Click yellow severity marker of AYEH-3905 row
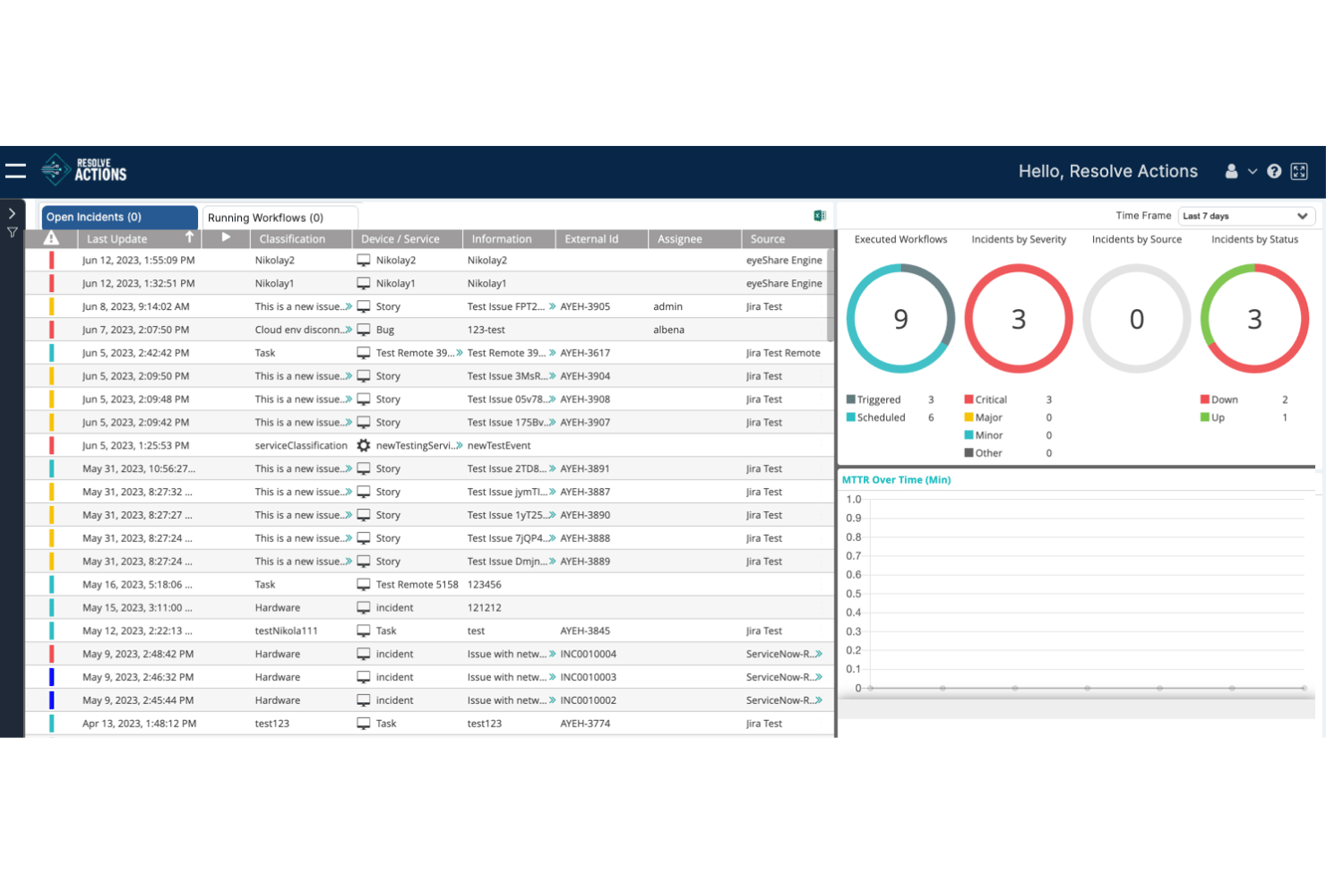This screenshot has height=884, width=1326. pos(51,306)
